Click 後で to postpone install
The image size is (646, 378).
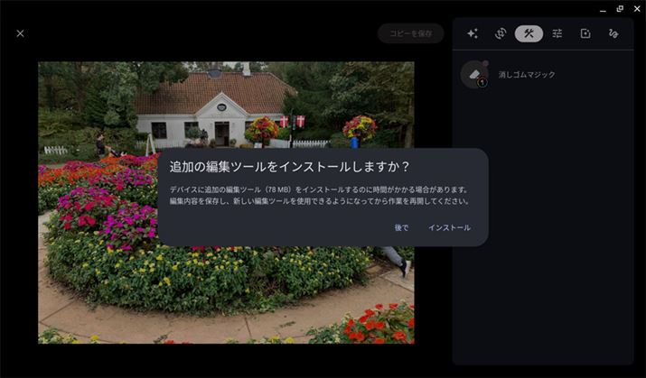401,227
